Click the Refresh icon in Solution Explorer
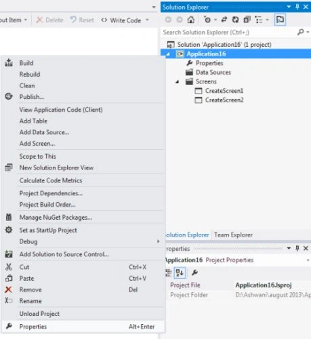The height and width of the screenshot is (339, 311). coord(235,20)
